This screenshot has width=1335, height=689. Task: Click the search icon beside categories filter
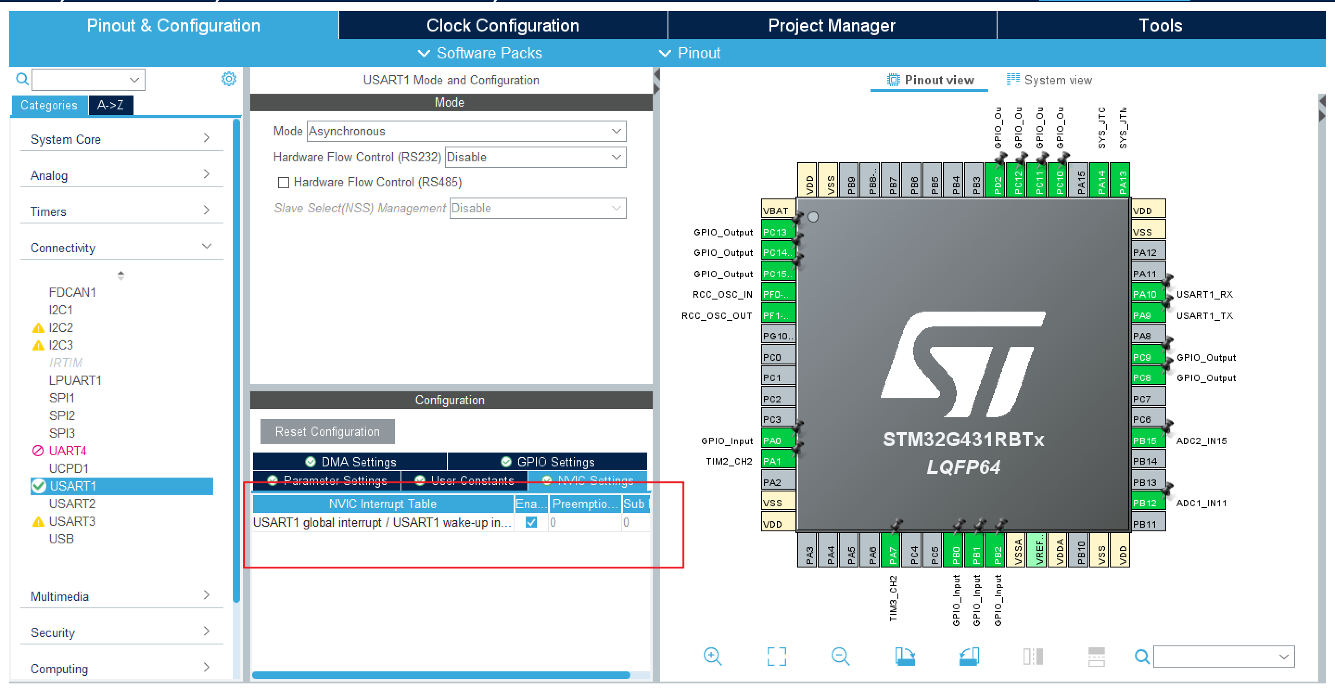(x=22, y=79)
